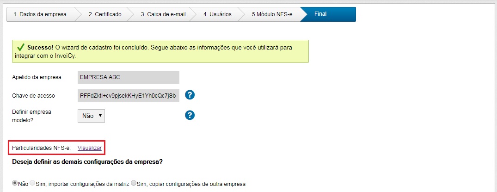Click help icon beside Chave de acesso
Screen dimensions: 497x192
[x=190, y=95]
